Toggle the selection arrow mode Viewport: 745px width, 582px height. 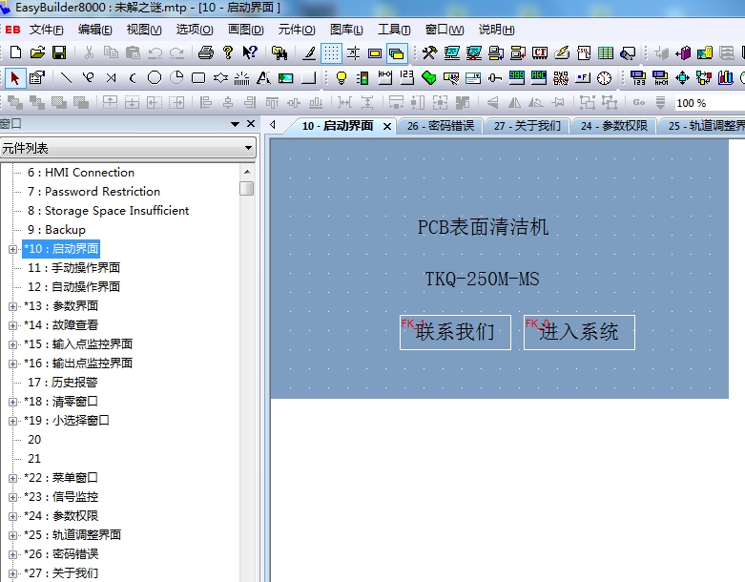point(14,78)
